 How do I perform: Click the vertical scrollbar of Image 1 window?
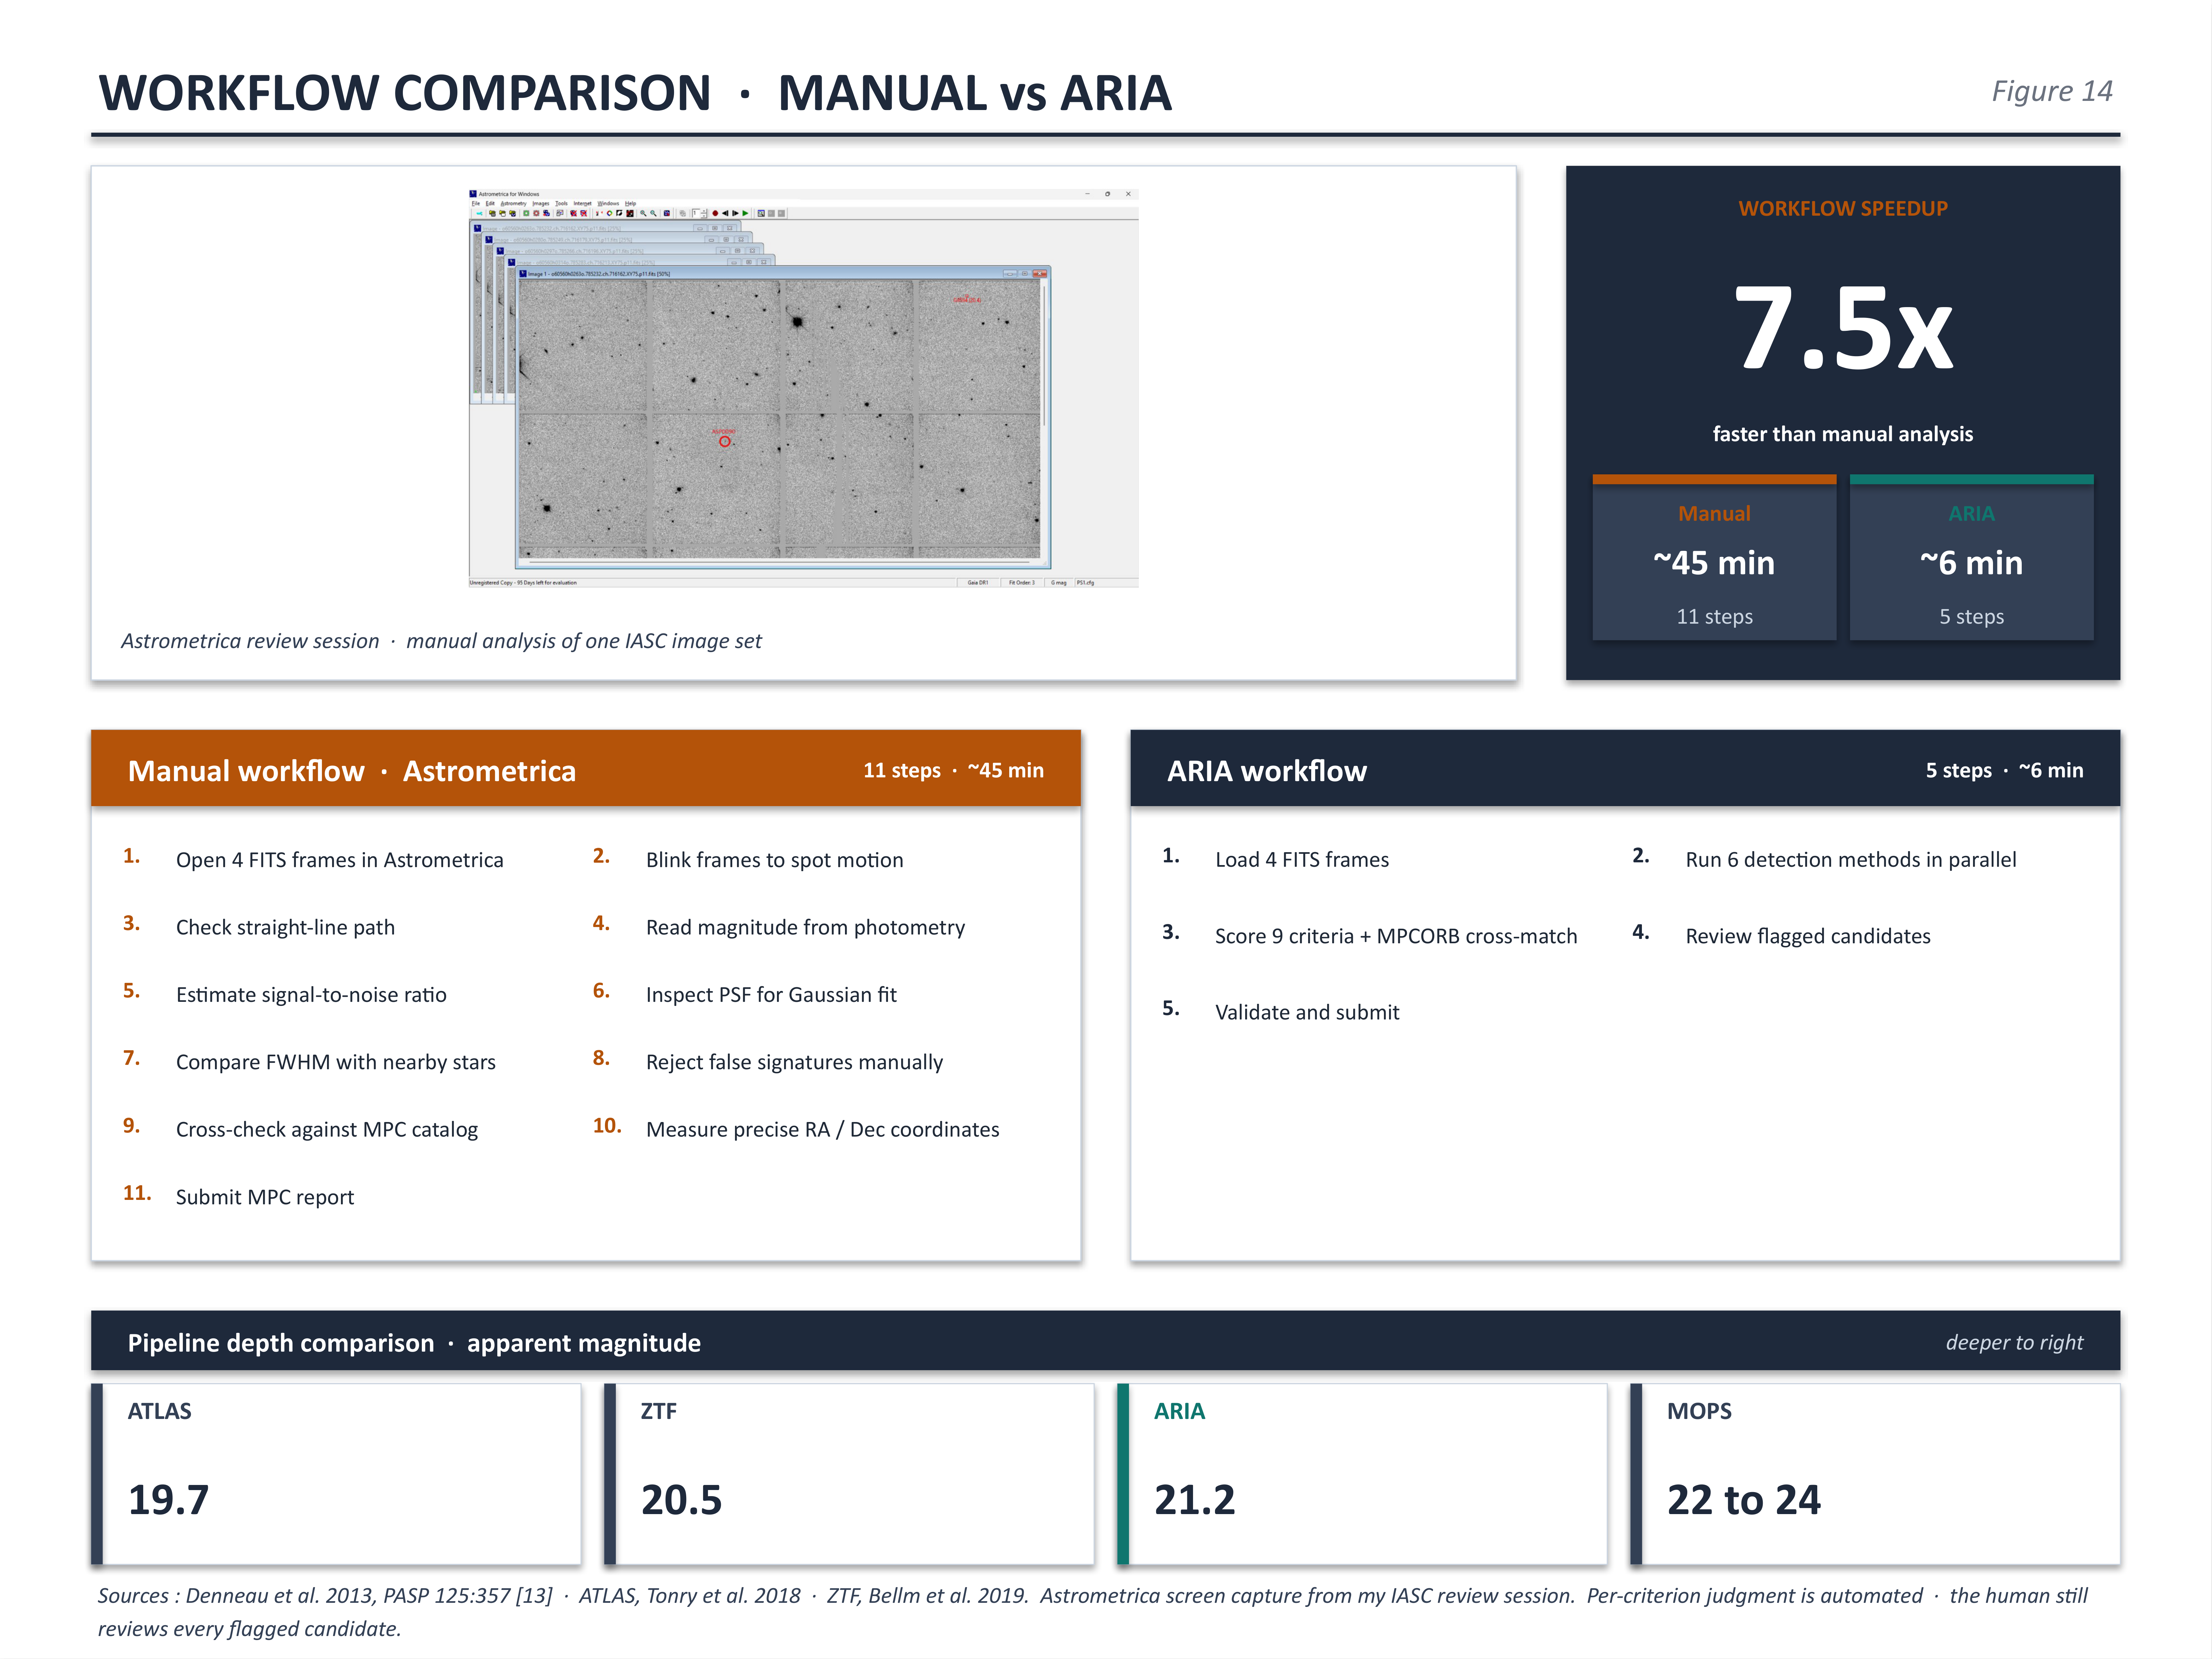coord(1044,418)
